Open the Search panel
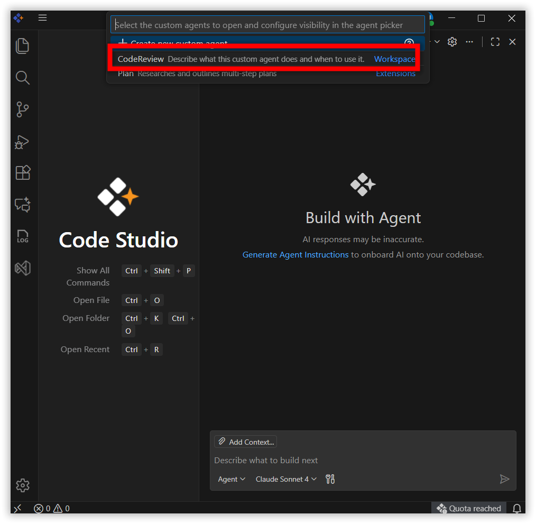 (x=22, y=78)
